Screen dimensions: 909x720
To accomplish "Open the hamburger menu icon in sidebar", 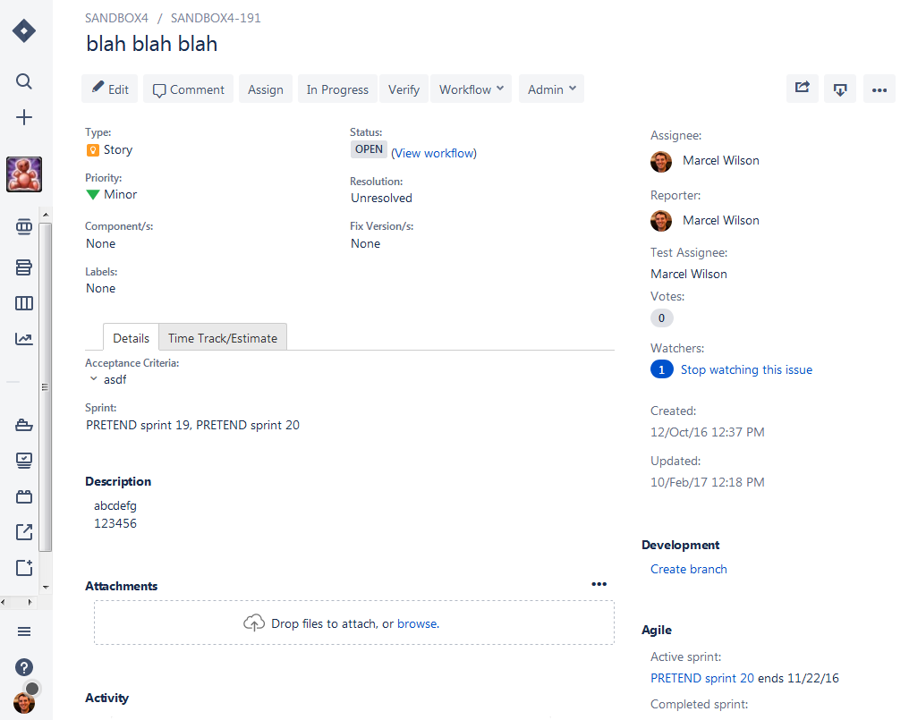I will click(24, 631).
